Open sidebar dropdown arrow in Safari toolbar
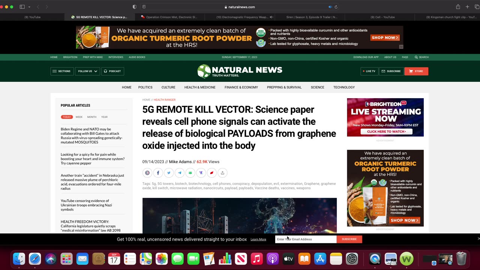 point(29,7)
